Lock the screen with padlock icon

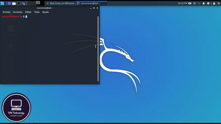(x=214, y=3)
